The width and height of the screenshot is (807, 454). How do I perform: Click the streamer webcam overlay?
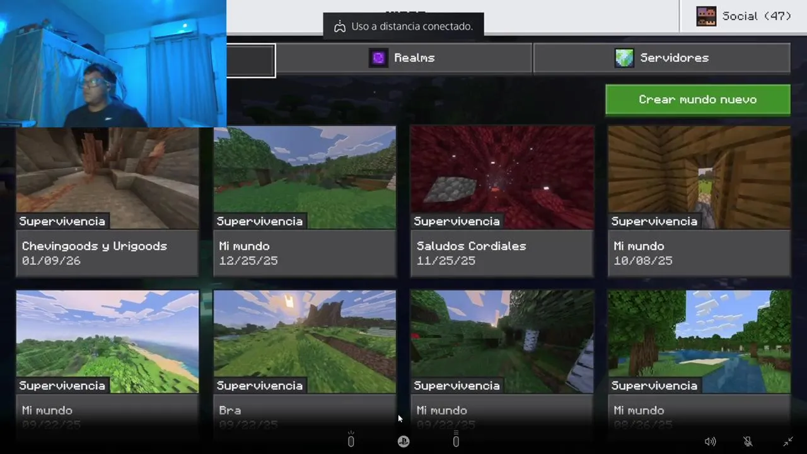(x=113, y=64)
